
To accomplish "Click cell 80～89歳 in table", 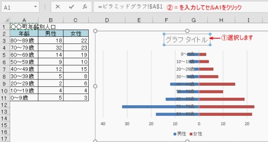I will (24, 41).
